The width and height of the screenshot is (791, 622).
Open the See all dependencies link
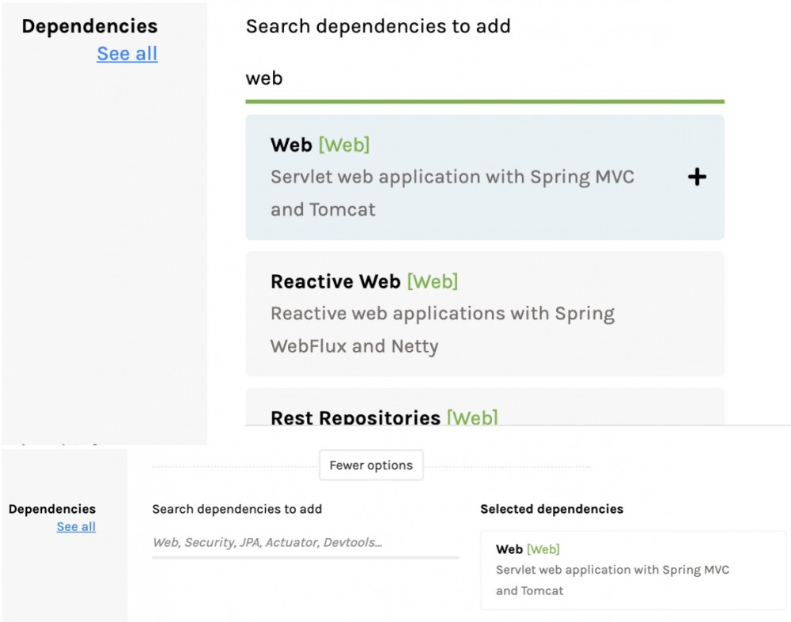click(x=127, y=54)
